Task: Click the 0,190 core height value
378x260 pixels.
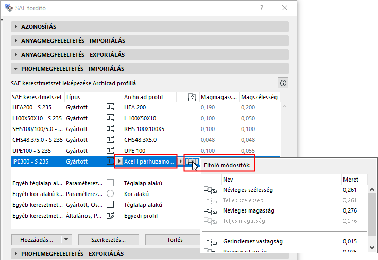Action: (x=208, y=107)
